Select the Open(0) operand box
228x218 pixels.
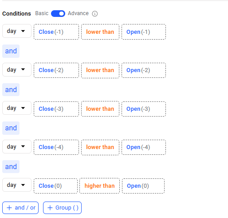tap(143, 186)
